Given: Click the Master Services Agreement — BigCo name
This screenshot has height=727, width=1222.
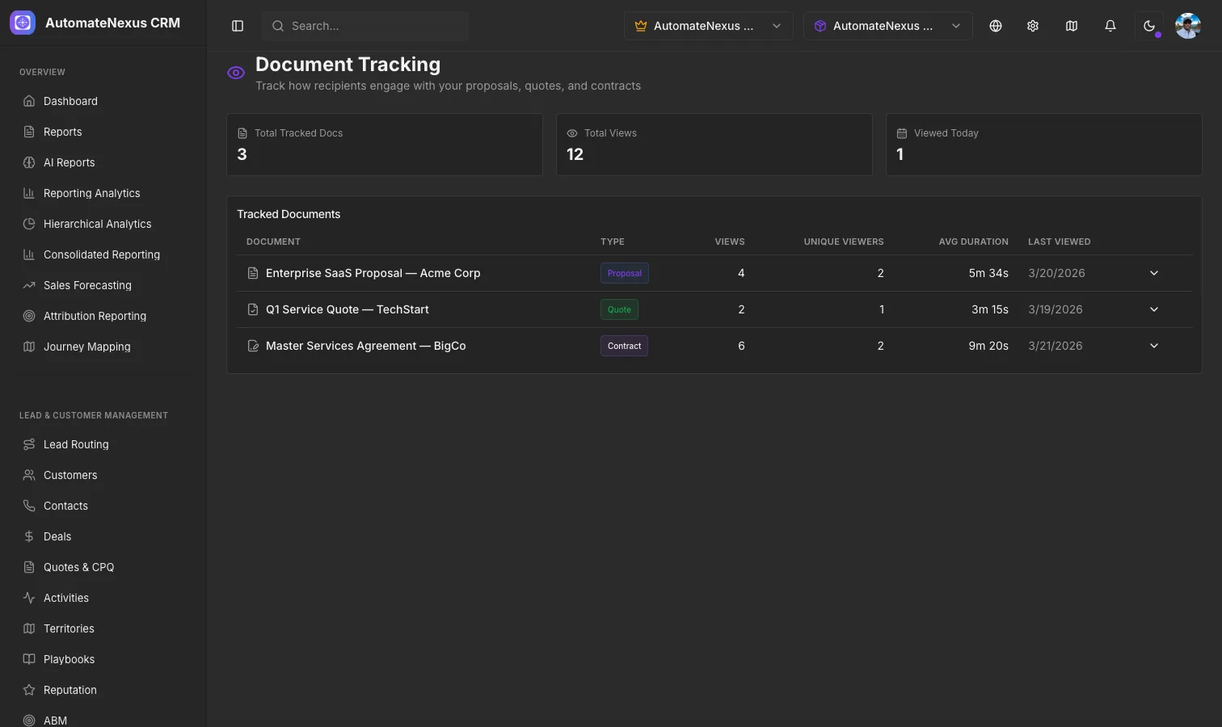Looking at the screenshot, I should [366, 346].
